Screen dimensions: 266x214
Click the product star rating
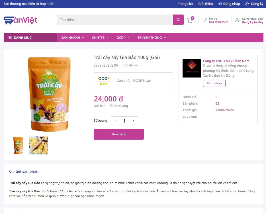104,65
